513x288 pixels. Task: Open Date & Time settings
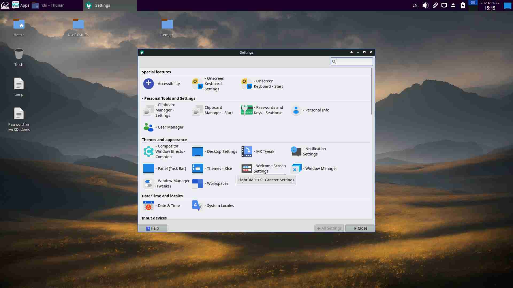click(149, 206)
